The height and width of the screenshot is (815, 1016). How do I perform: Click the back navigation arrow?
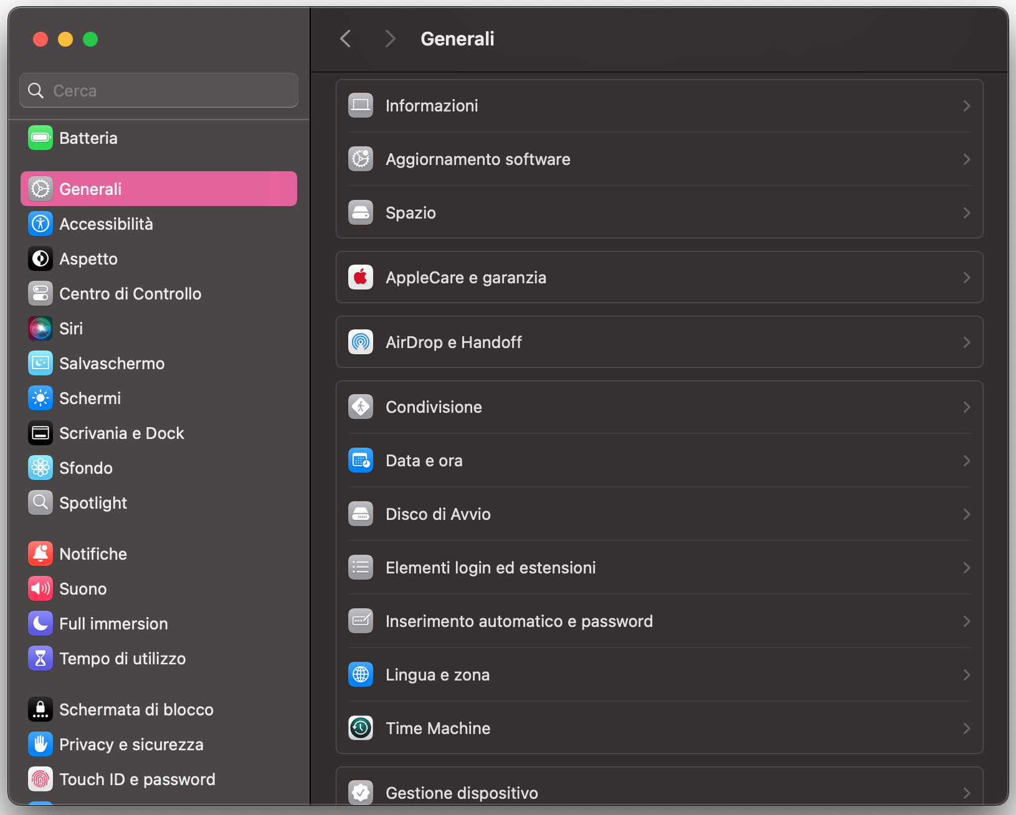pyautogui.click(x=345, y=38)
